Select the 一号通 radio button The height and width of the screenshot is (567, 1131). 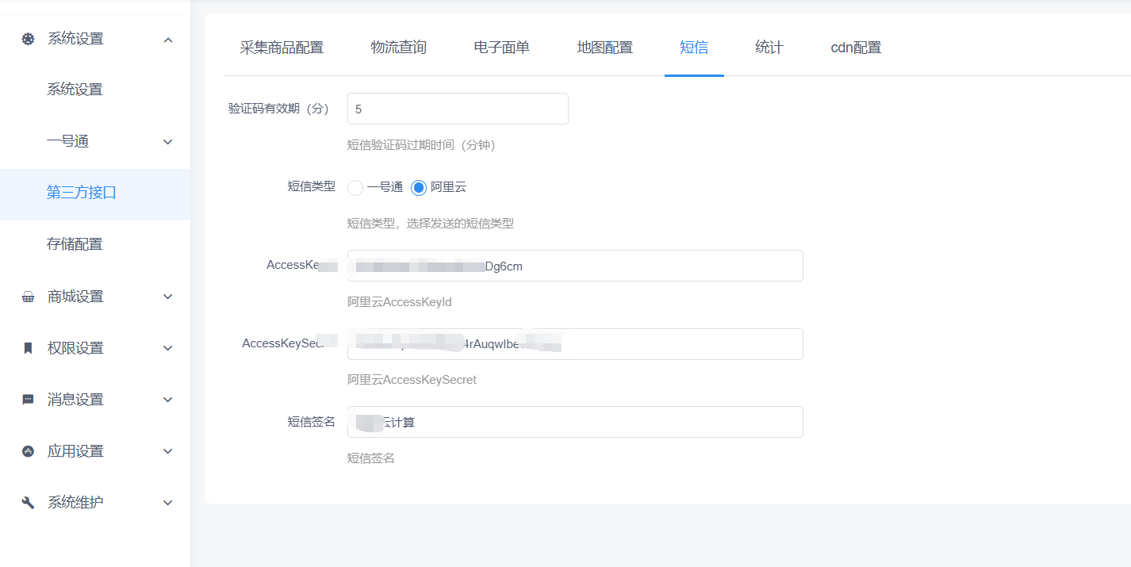355,188
